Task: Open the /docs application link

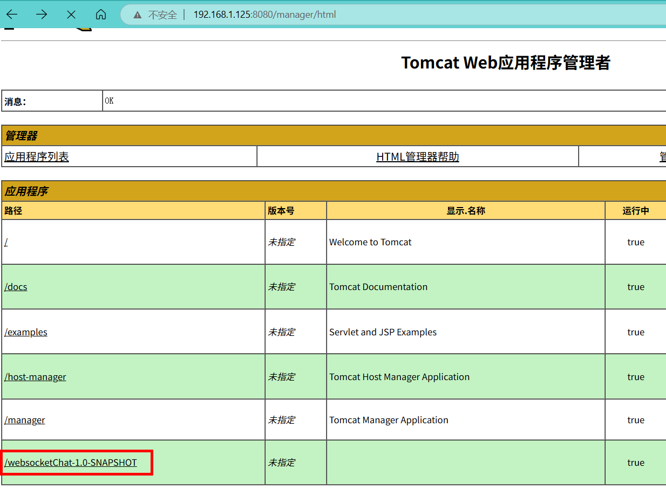Action: (16, 287)
